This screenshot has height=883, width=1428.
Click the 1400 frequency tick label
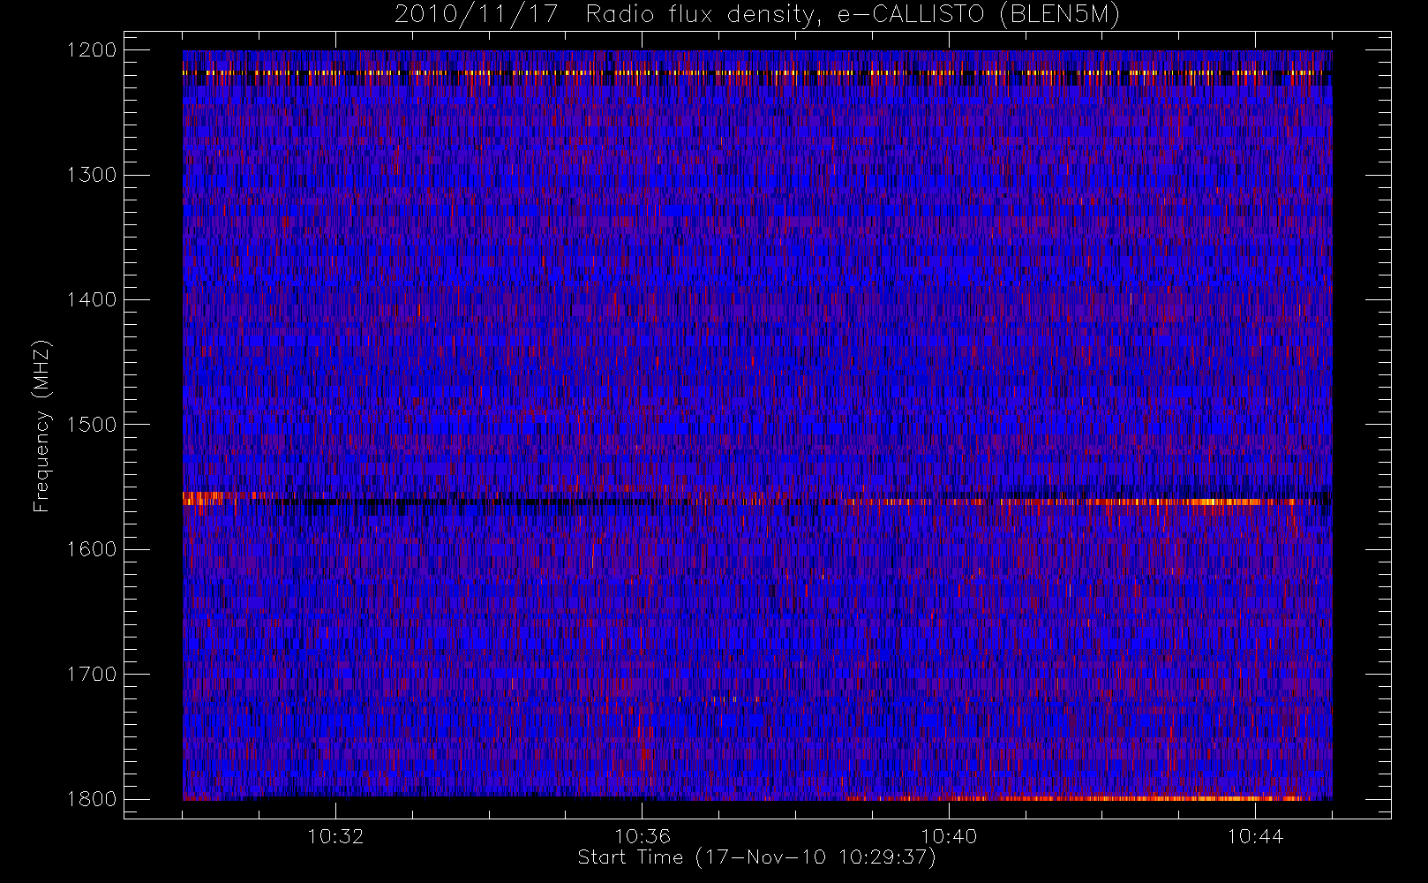point(91,300)
